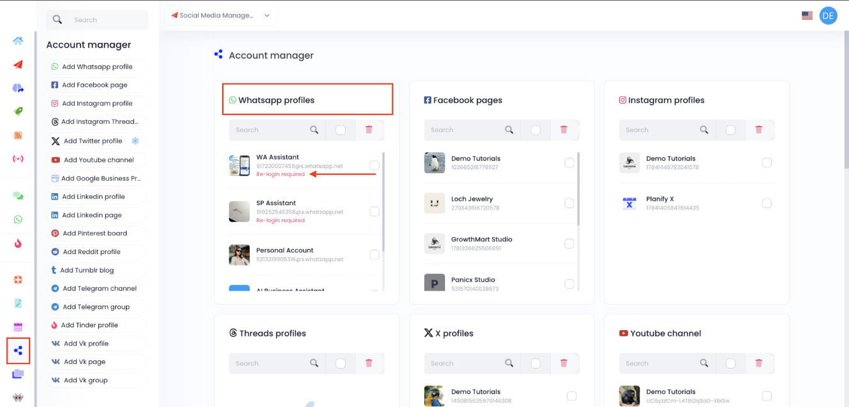This screenshot has height=407, width=849.
Task: Click the calendar icon in left sidebar
Action: (18, 327)
